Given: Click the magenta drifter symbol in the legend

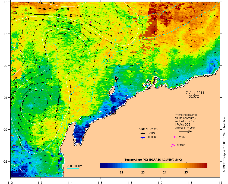Looking at the screenshot, I should tap(173, 145).
